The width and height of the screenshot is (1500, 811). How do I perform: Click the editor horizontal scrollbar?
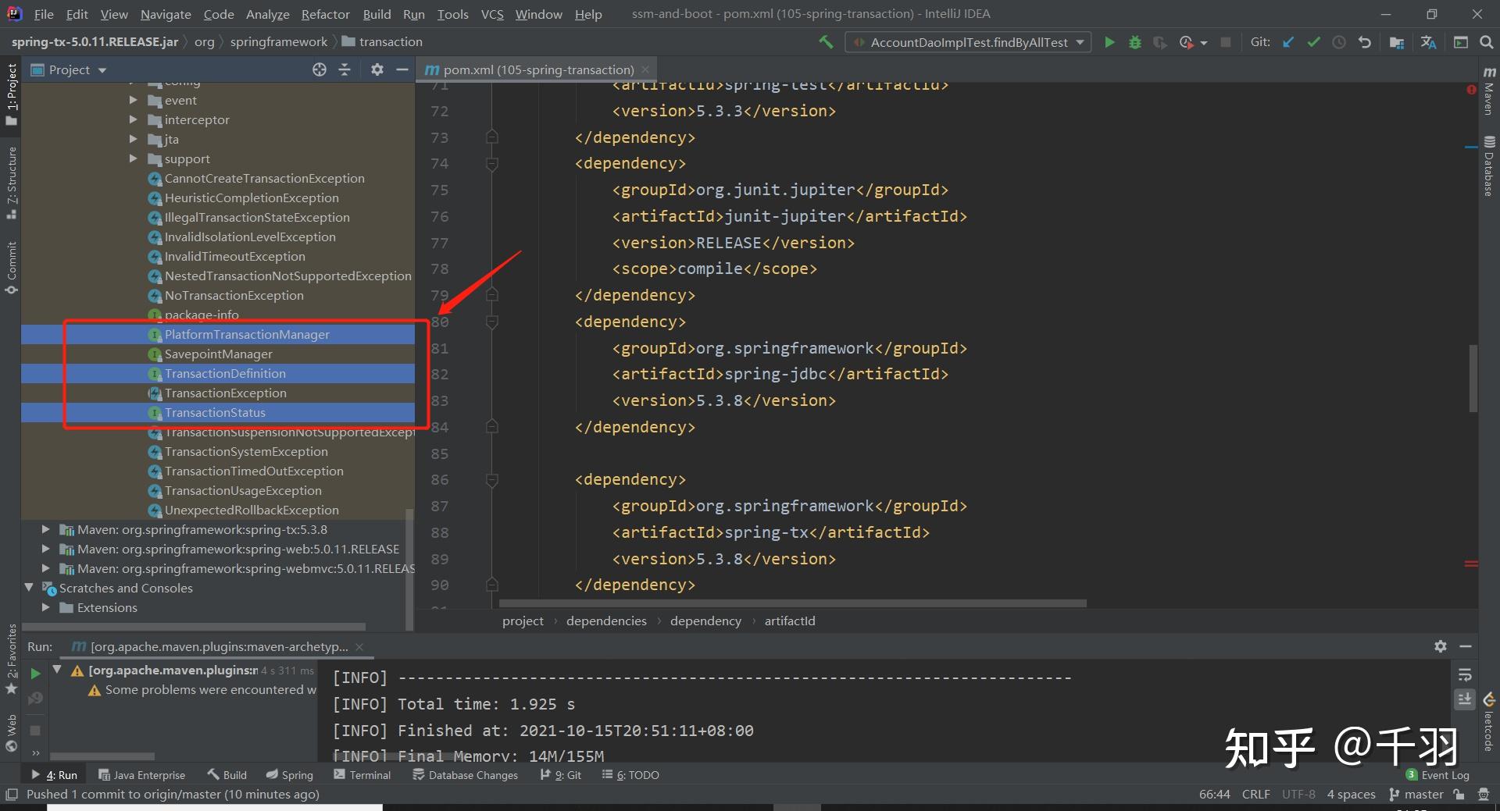click(x=792, y=603)
